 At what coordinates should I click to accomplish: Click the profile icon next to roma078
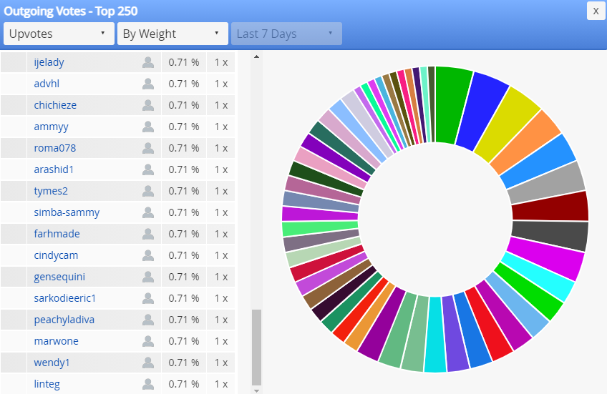click(148, 148)
